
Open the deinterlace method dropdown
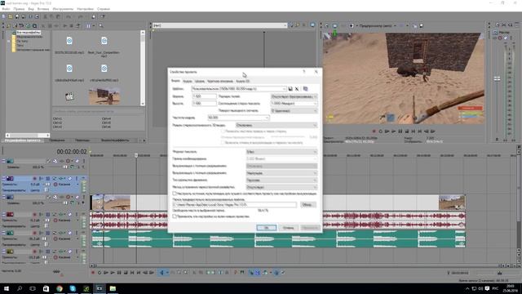pos(281,187)
